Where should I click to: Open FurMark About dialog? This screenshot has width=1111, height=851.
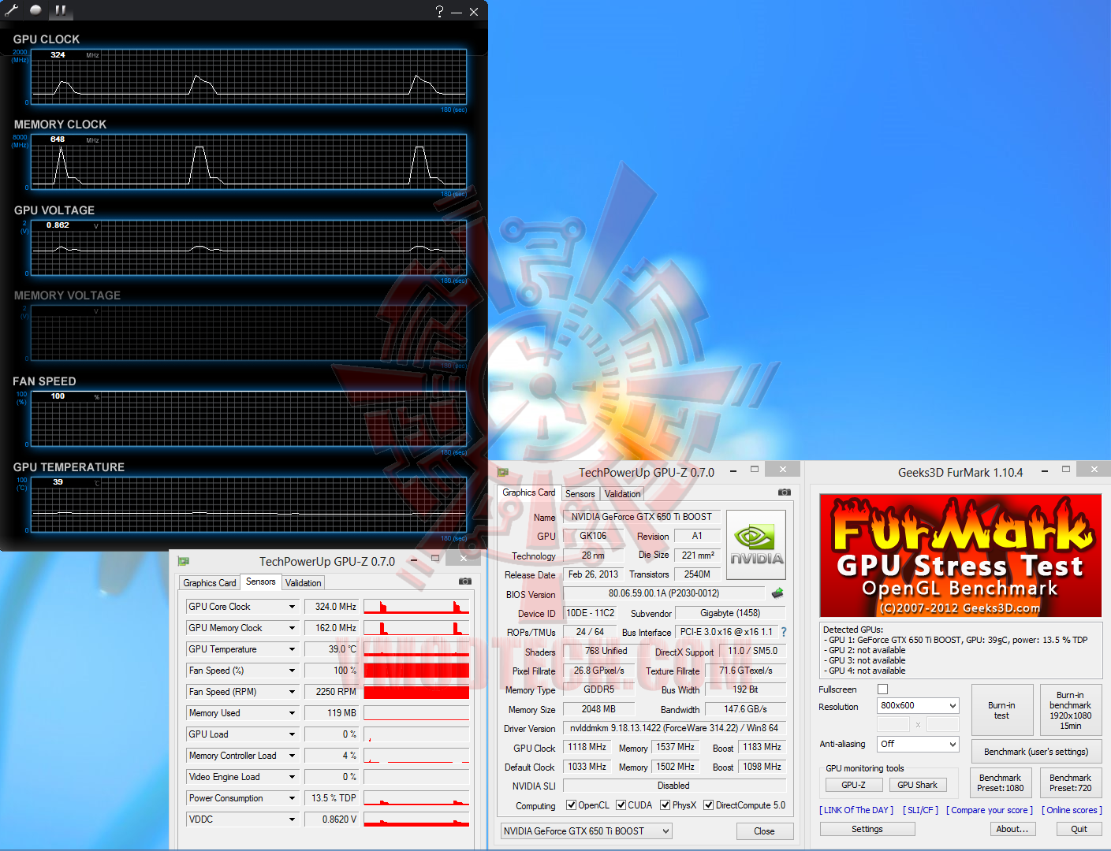1012,829
